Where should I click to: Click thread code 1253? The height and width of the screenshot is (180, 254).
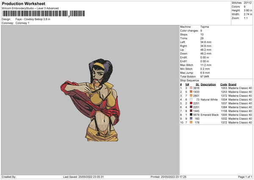pos(224,92)
